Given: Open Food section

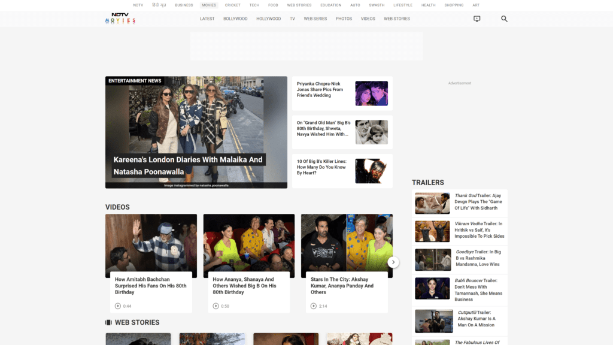Looking at the screenshot, I should 273,5.
